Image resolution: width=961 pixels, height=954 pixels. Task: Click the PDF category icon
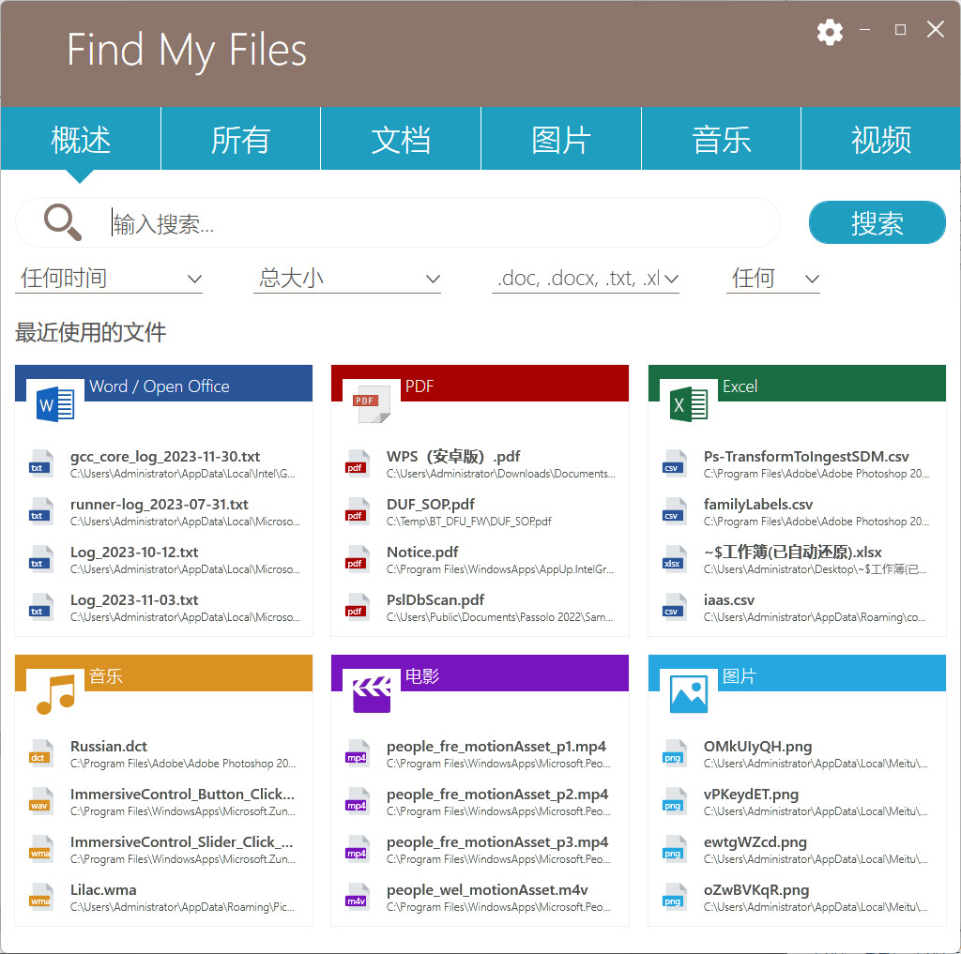(x=372, y=404)
